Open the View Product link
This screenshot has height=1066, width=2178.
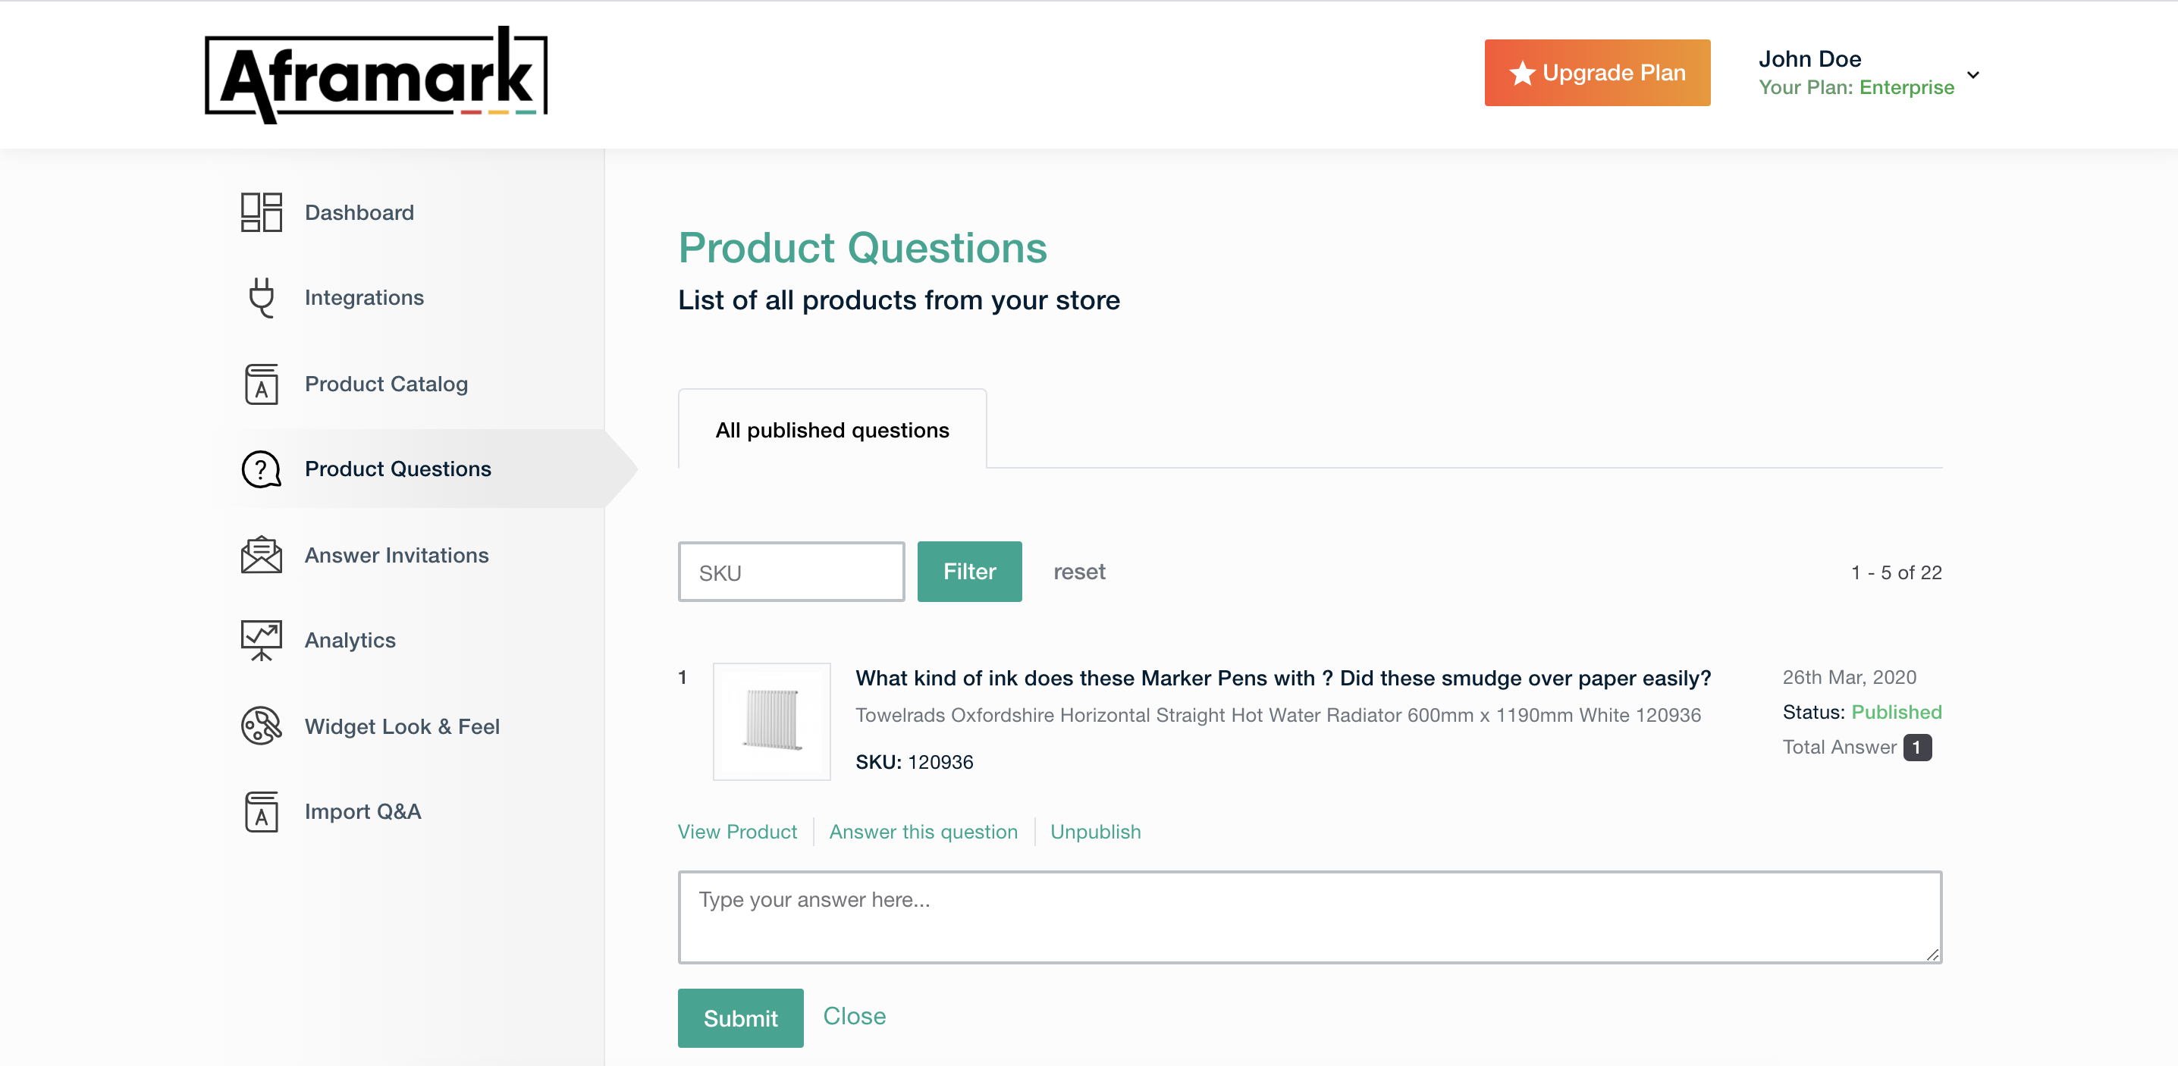point(737,832)
